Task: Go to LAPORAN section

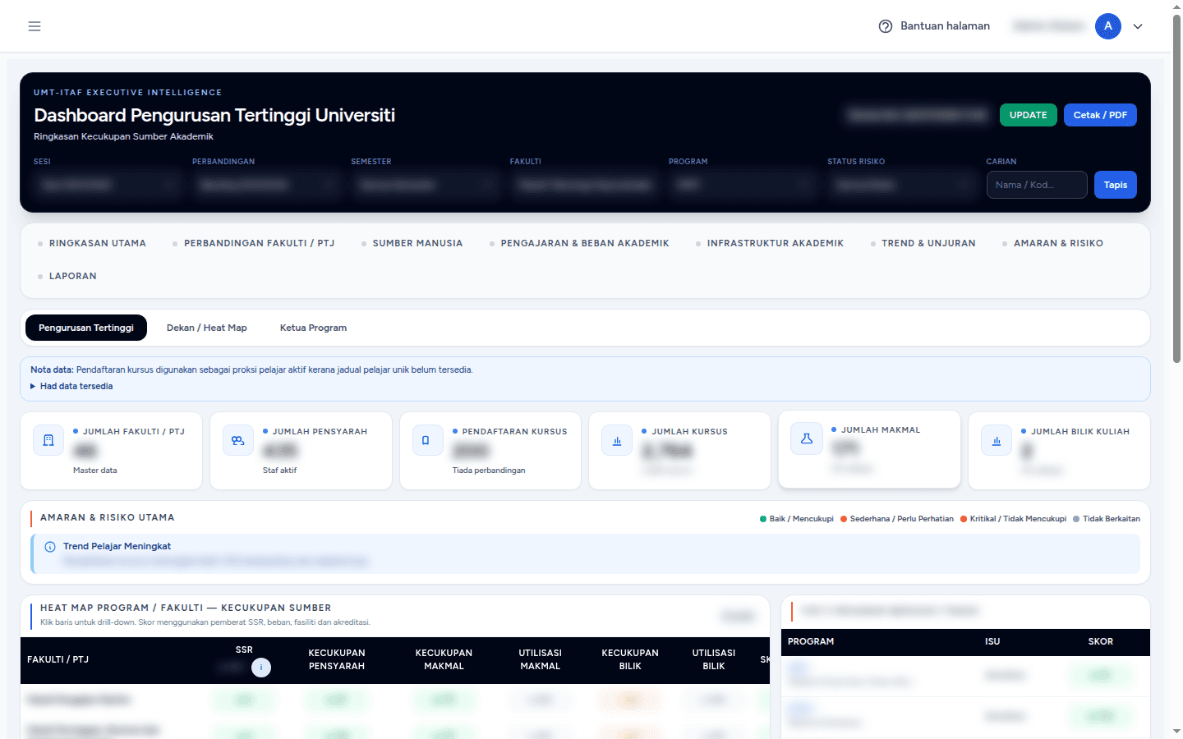Action: pyautogui.click(x=67, y=276)
